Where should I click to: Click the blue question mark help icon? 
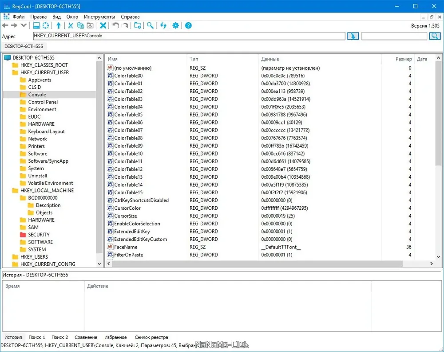[188, 25]
